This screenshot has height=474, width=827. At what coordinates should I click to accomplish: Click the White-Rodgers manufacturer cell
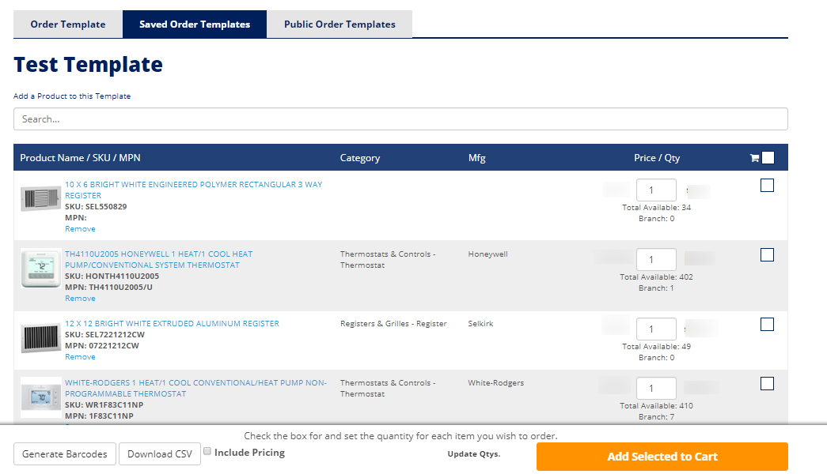(x=495, y=383)
